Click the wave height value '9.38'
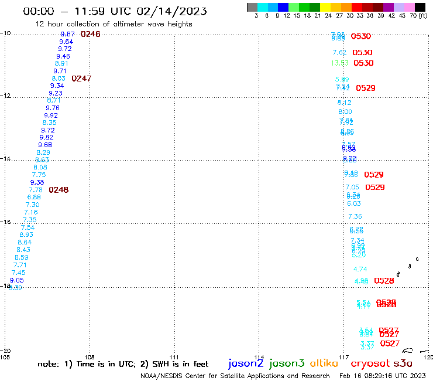 [x=37, y=182]
